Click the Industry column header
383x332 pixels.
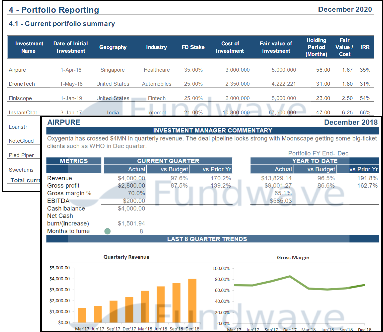pyautogui.click(x=156, y=47)
